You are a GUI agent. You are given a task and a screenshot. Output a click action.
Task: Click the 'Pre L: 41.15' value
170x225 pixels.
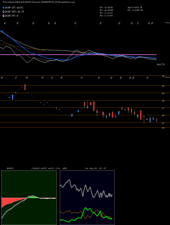coord(106,13)
